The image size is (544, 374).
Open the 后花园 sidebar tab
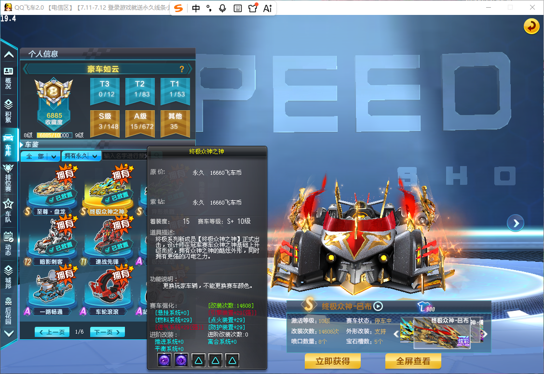pyautogui.click(x=8, y=311)
